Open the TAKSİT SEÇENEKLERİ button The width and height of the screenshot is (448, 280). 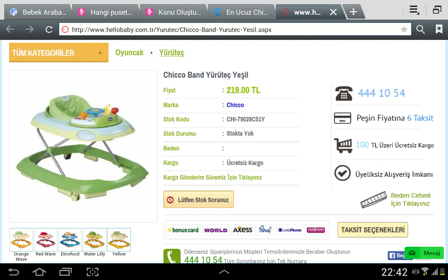[373, 230]
